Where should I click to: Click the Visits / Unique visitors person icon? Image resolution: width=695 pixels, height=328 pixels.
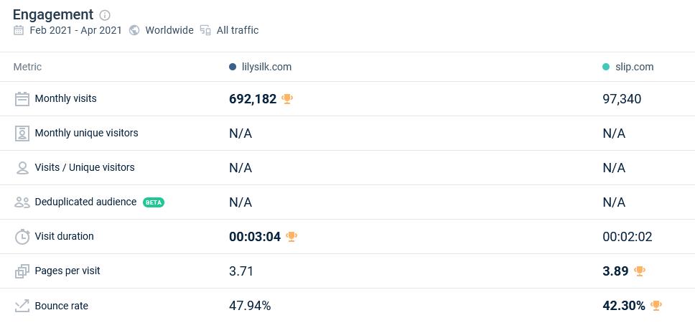(22, 168)
